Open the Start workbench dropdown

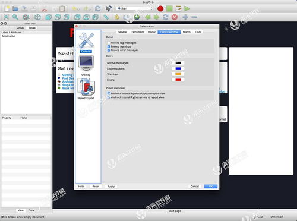[135, 8]
